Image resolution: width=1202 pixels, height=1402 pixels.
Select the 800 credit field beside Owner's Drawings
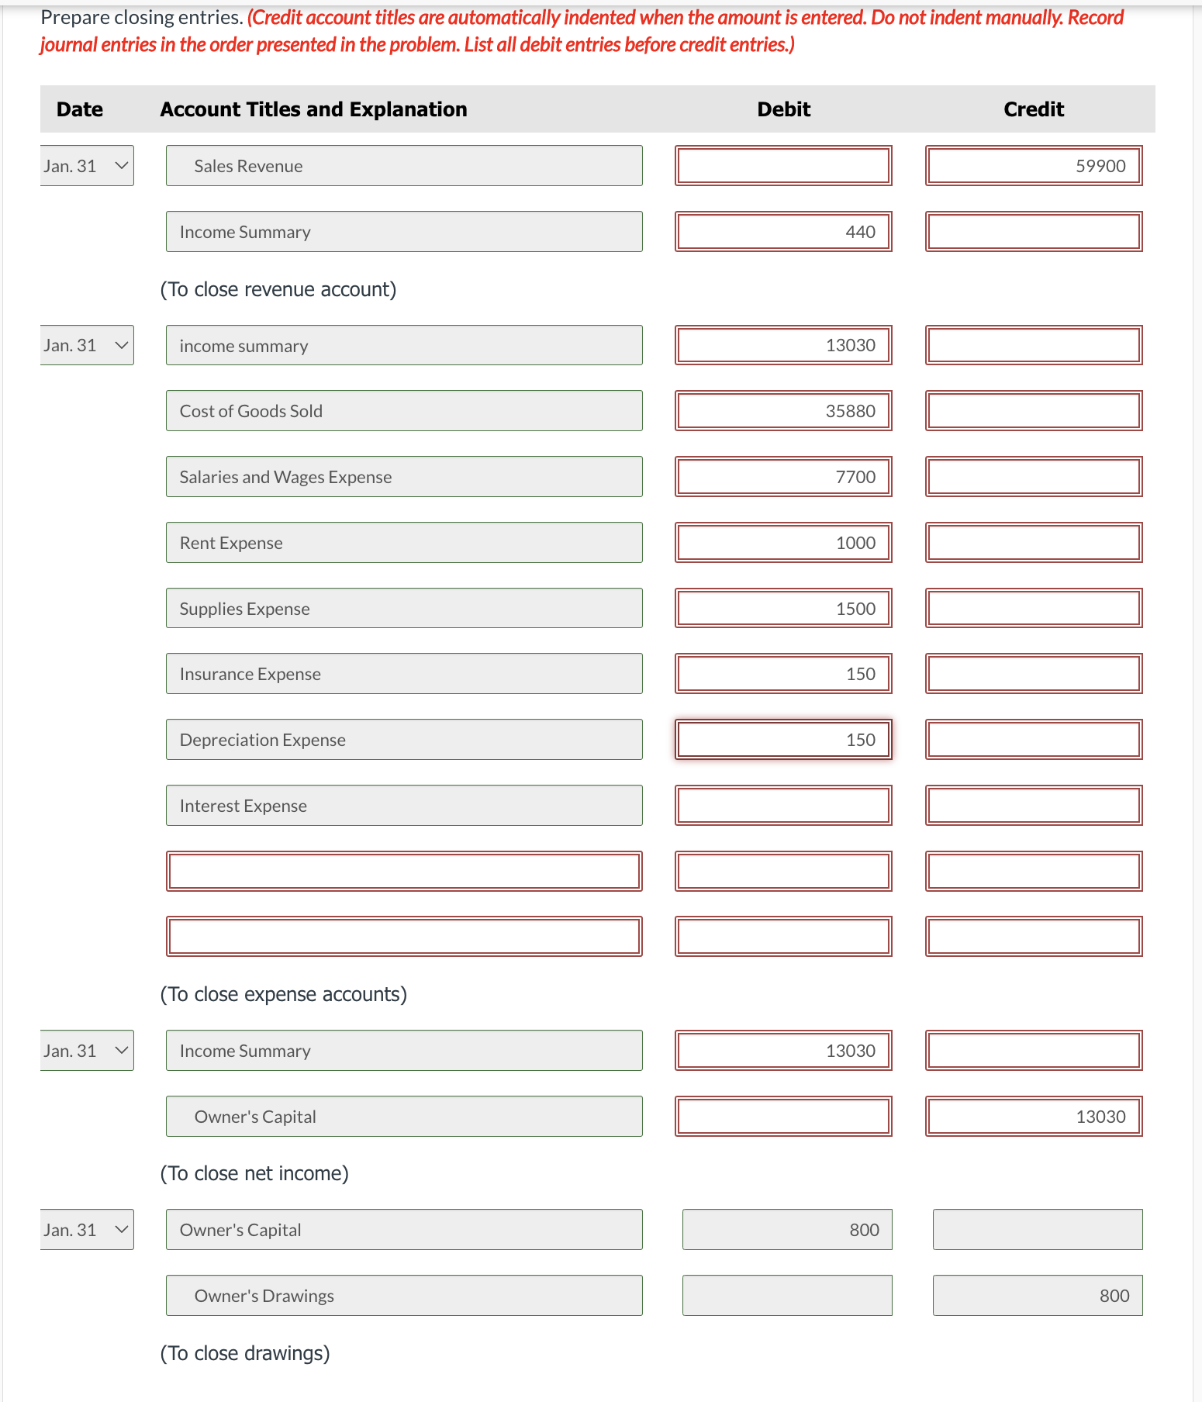pos(1037,1295)
